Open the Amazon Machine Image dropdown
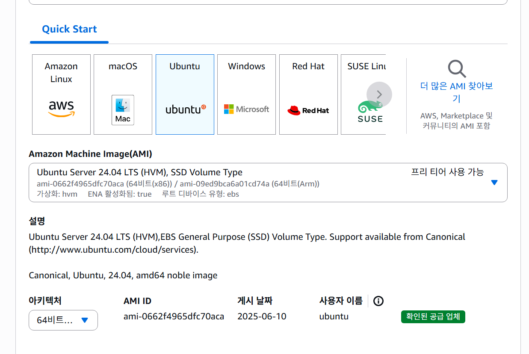This screenshot has height=354, width=529. coord(268,183)
